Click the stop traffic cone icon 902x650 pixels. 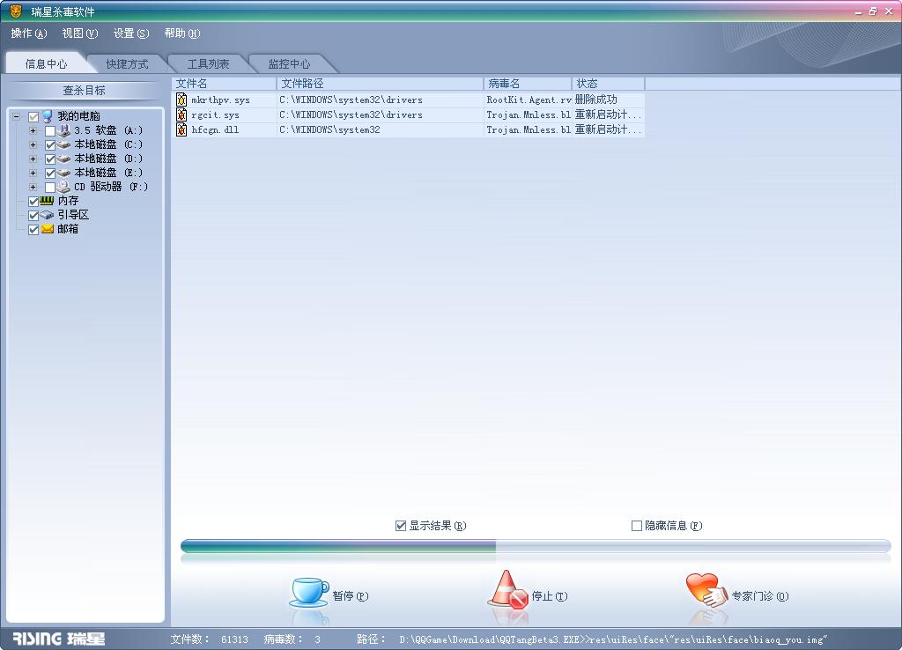pyautogui.click(x=507, y=589)
